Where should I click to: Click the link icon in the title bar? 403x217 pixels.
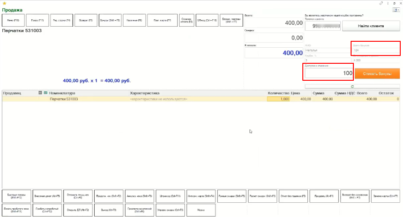(381, 3)
